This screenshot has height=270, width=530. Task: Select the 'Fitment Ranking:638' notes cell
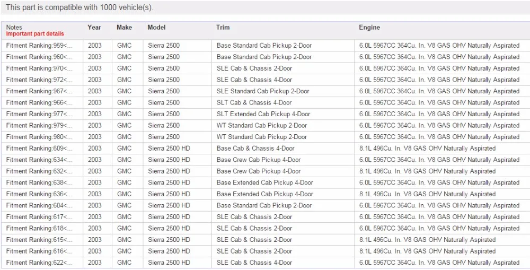point(42,182)
